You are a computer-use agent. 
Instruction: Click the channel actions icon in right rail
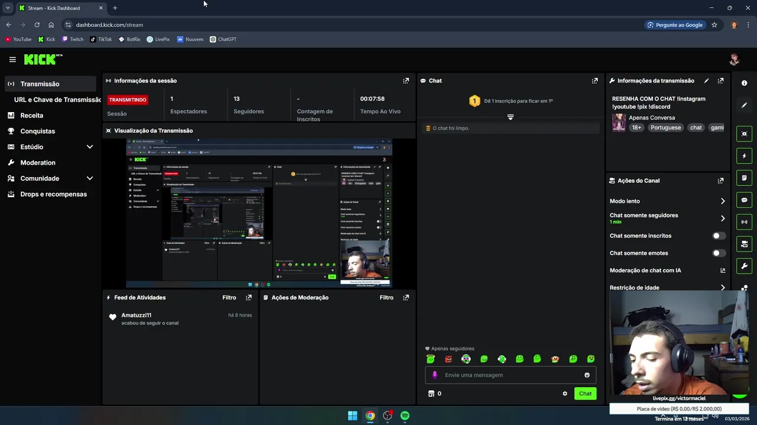click(744, 244)
